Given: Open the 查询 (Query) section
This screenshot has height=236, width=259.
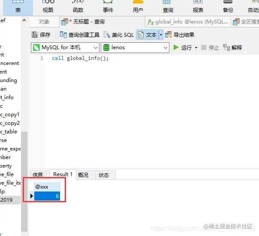Looking at the screenshot, I should click(168, 7).
